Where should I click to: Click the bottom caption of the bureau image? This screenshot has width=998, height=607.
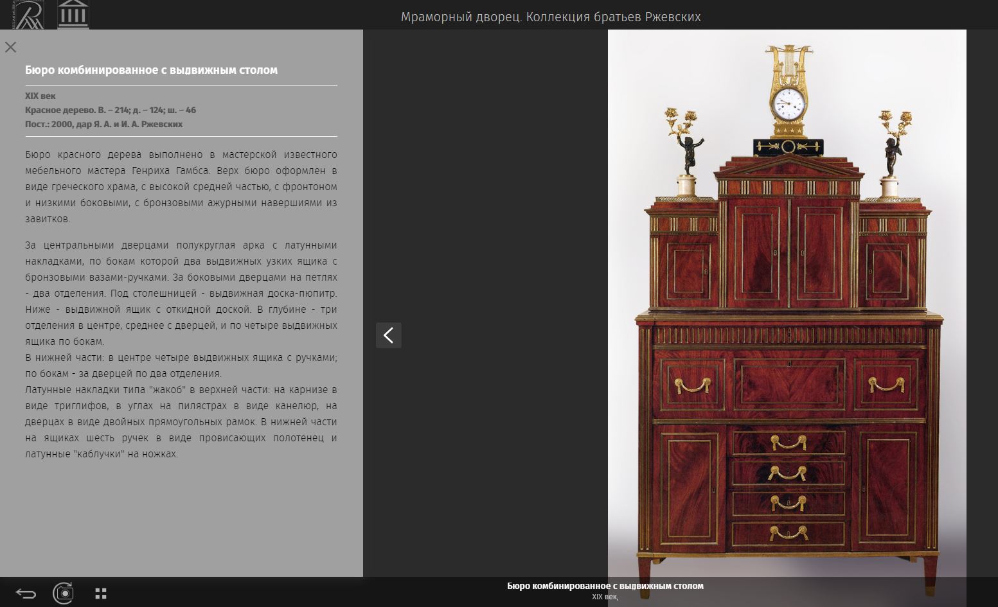click(x=605, y=586)
